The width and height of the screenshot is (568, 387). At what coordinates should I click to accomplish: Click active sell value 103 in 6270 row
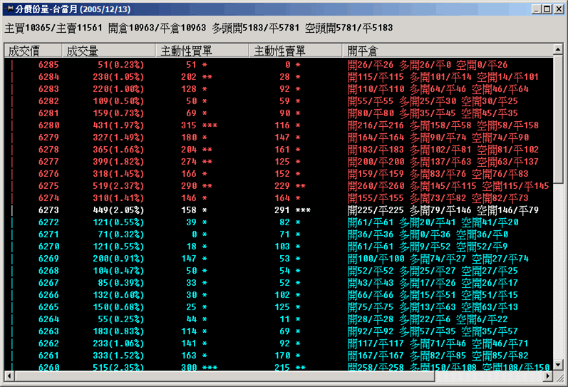[282, 247]
